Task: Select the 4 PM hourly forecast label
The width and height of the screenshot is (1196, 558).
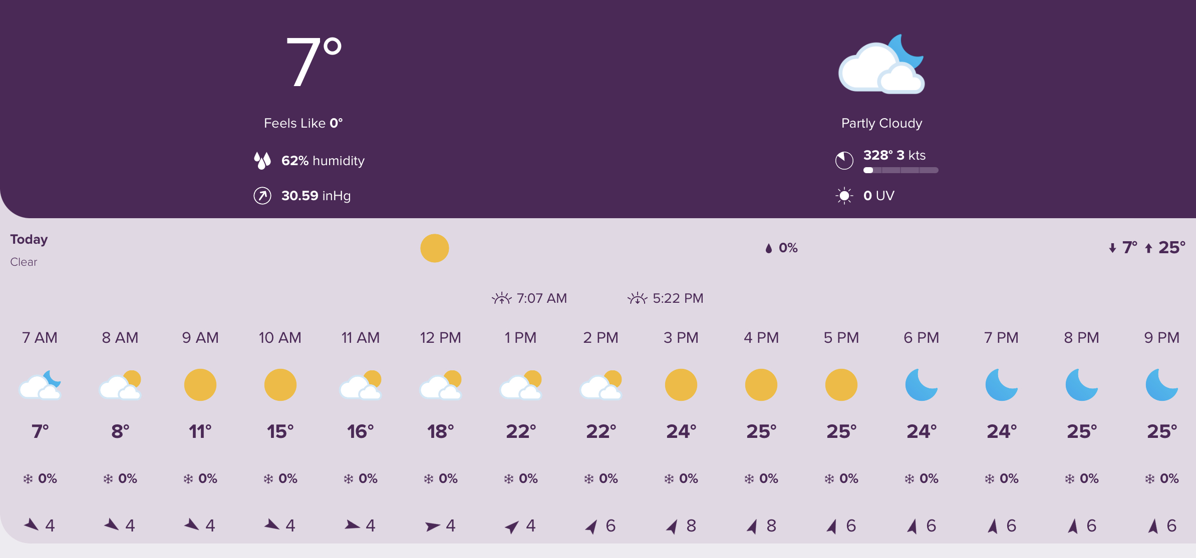Action: [761, 338]
